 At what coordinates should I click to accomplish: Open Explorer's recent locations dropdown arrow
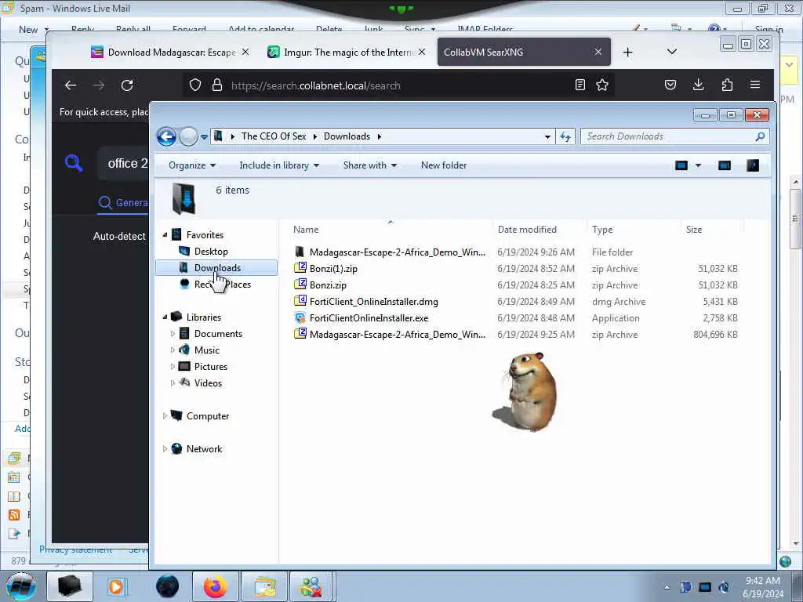(204, 137)
